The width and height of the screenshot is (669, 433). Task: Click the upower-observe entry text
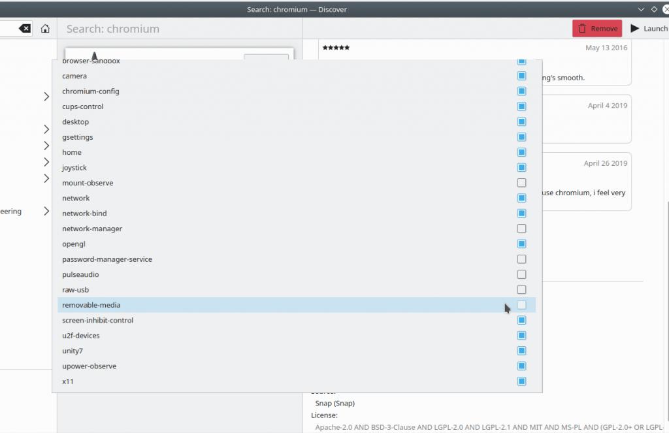point(89,366)
